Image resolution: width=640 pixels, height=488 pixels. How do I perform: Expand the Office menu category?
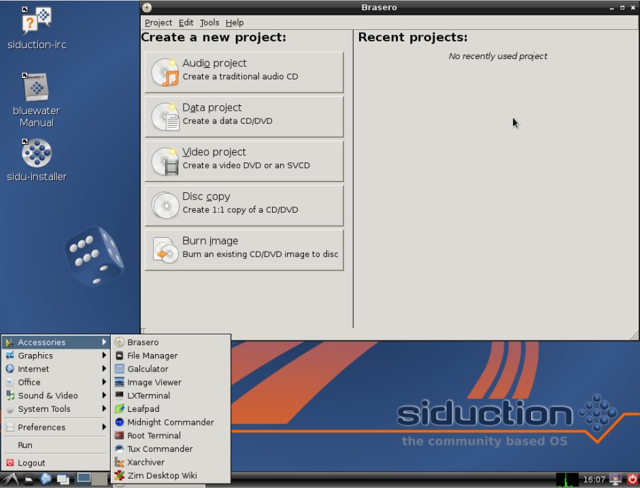tap(56, 383)
